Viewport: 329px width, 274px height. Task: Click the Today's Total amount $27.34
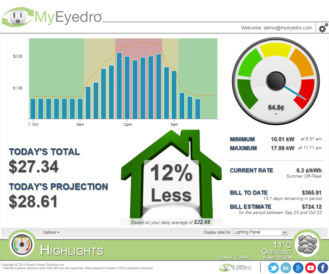(34, 166)
